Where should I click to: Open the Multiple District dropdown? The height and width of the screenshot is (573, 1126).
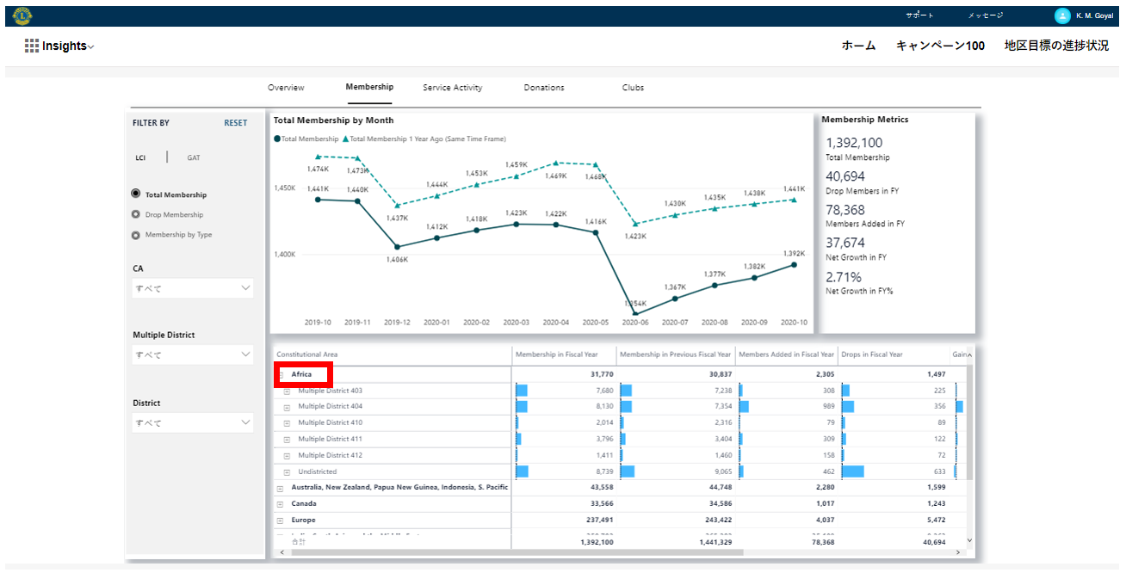[193, 354]
